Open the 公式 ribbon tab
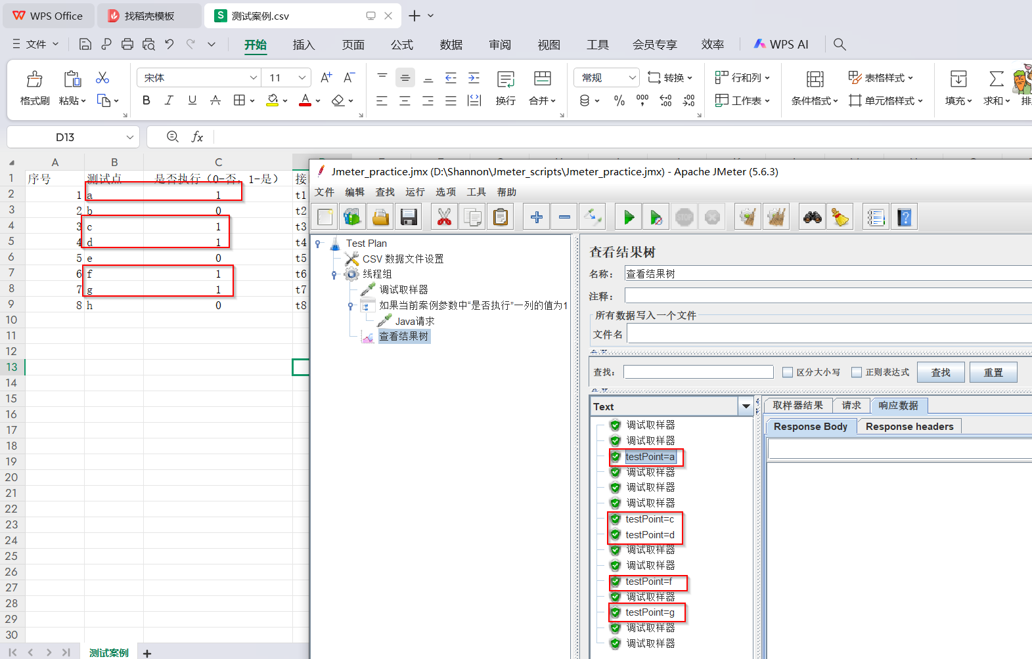The width and height of the screenshot is (1032, 659). tap(402, 45)
